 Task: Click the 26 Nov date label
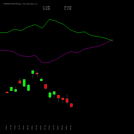[45, 127]
